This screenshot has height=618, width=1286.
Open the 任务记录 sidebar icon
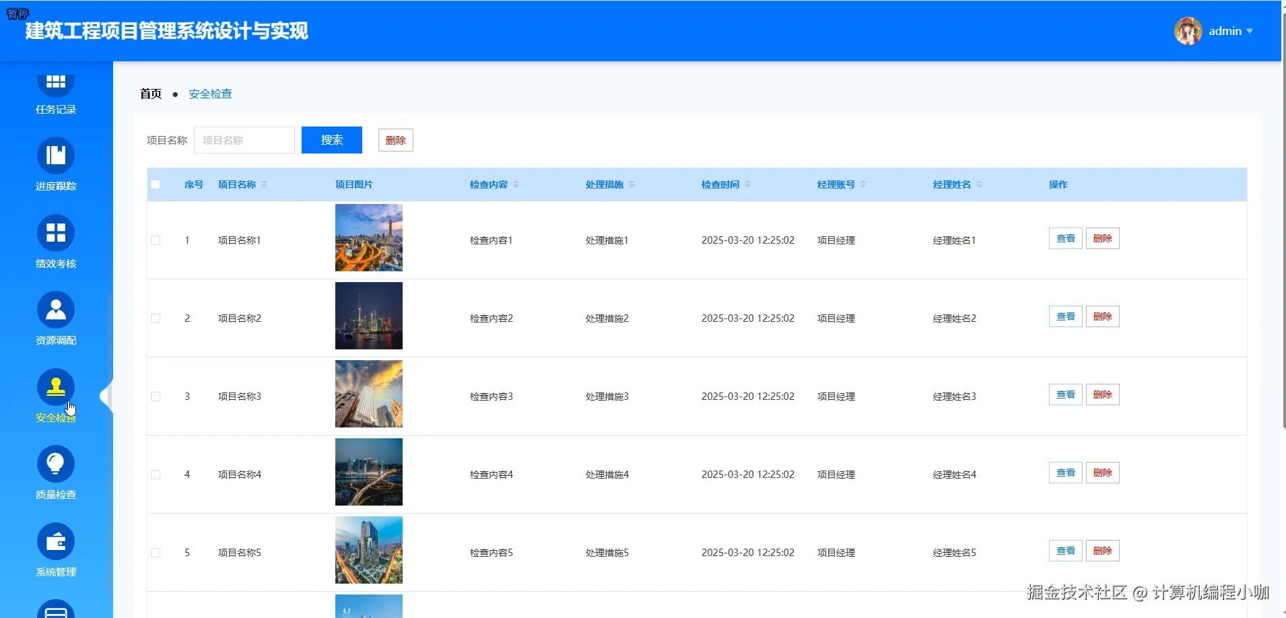tap(56, 83)
